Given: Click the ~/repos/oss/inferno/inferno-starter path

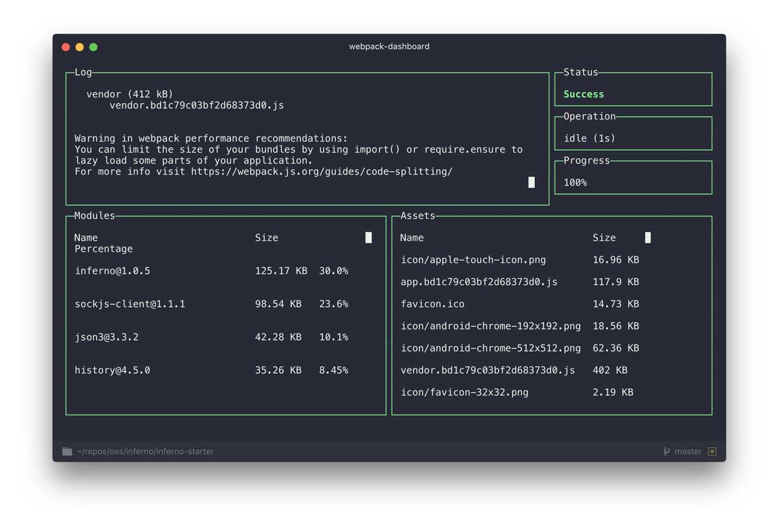Looking at the screenshot, I should click(145, 452).
